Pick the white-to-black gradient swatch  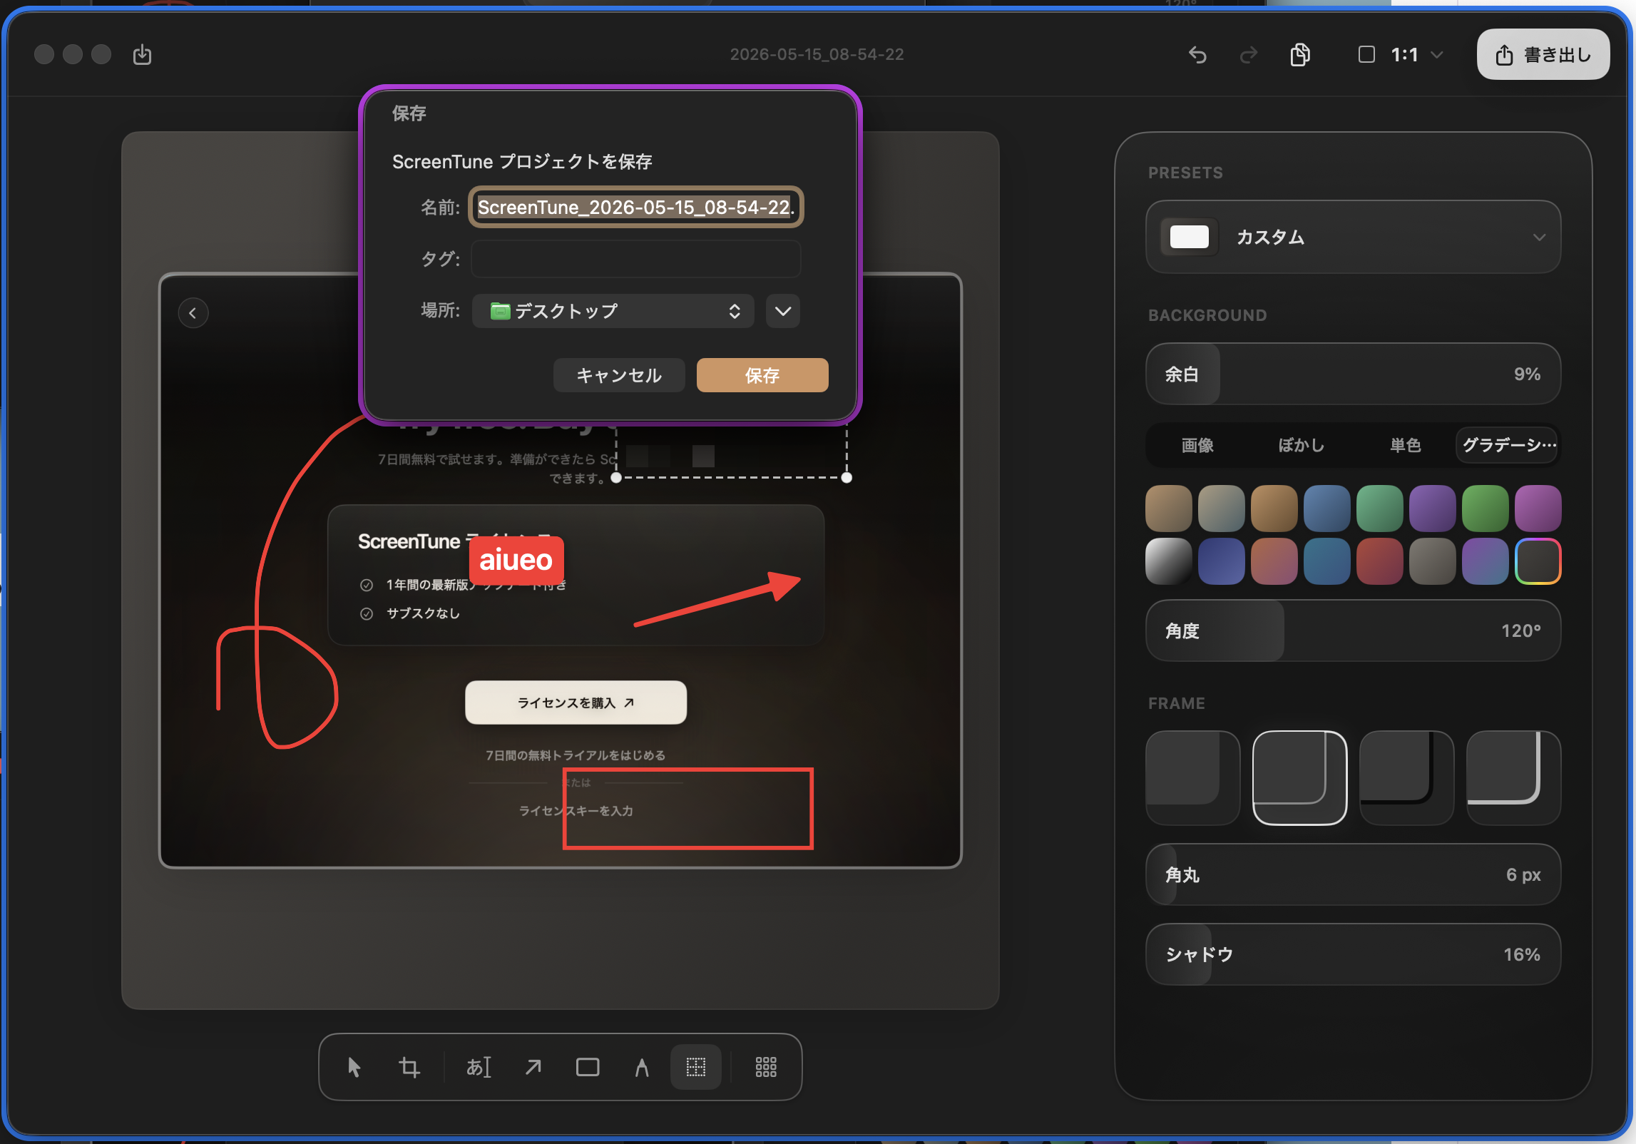tap(1169, 561)
